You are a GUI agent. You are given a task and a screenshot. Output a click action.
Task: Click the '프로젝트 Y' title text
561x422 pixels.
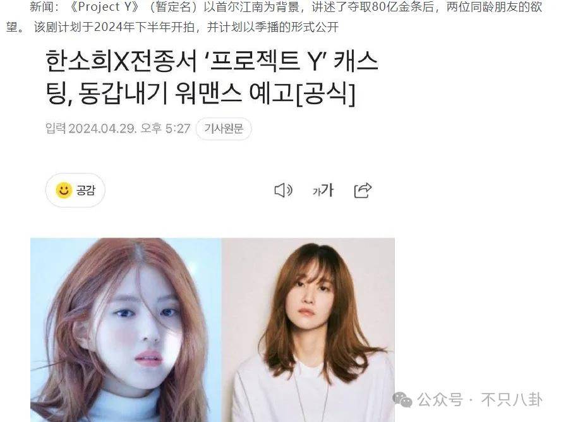coord(265,61)
